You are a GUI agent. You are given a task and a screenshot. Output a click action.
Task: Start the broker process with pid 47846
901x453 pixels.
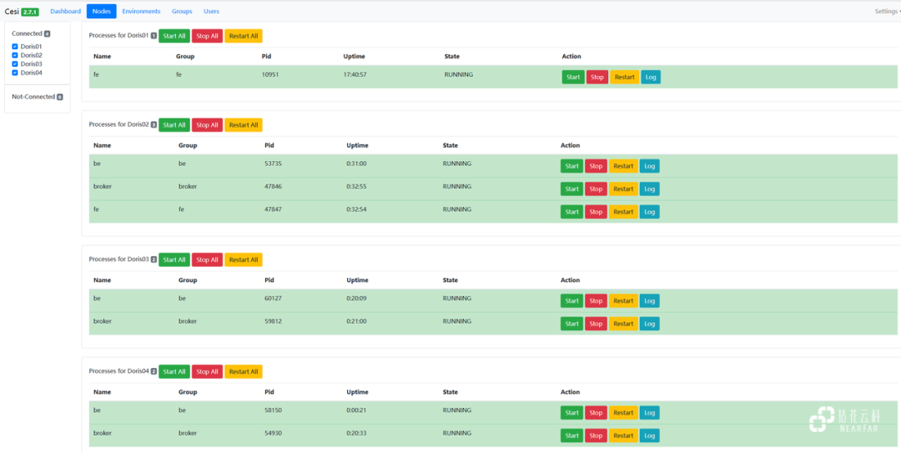571,189
